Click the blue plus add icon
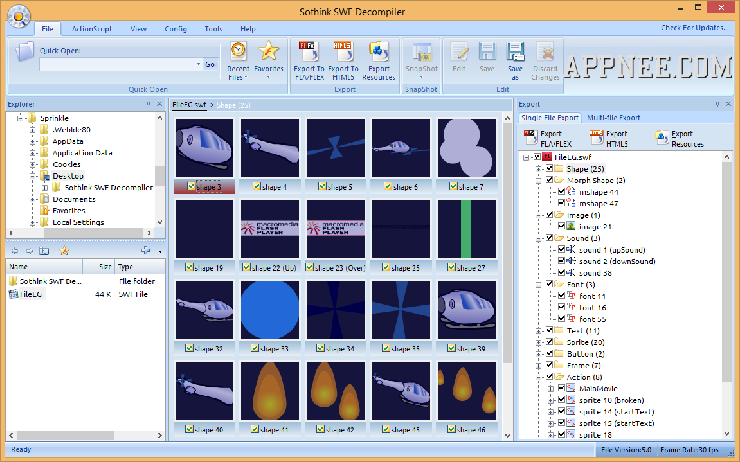 click(145, 251)
